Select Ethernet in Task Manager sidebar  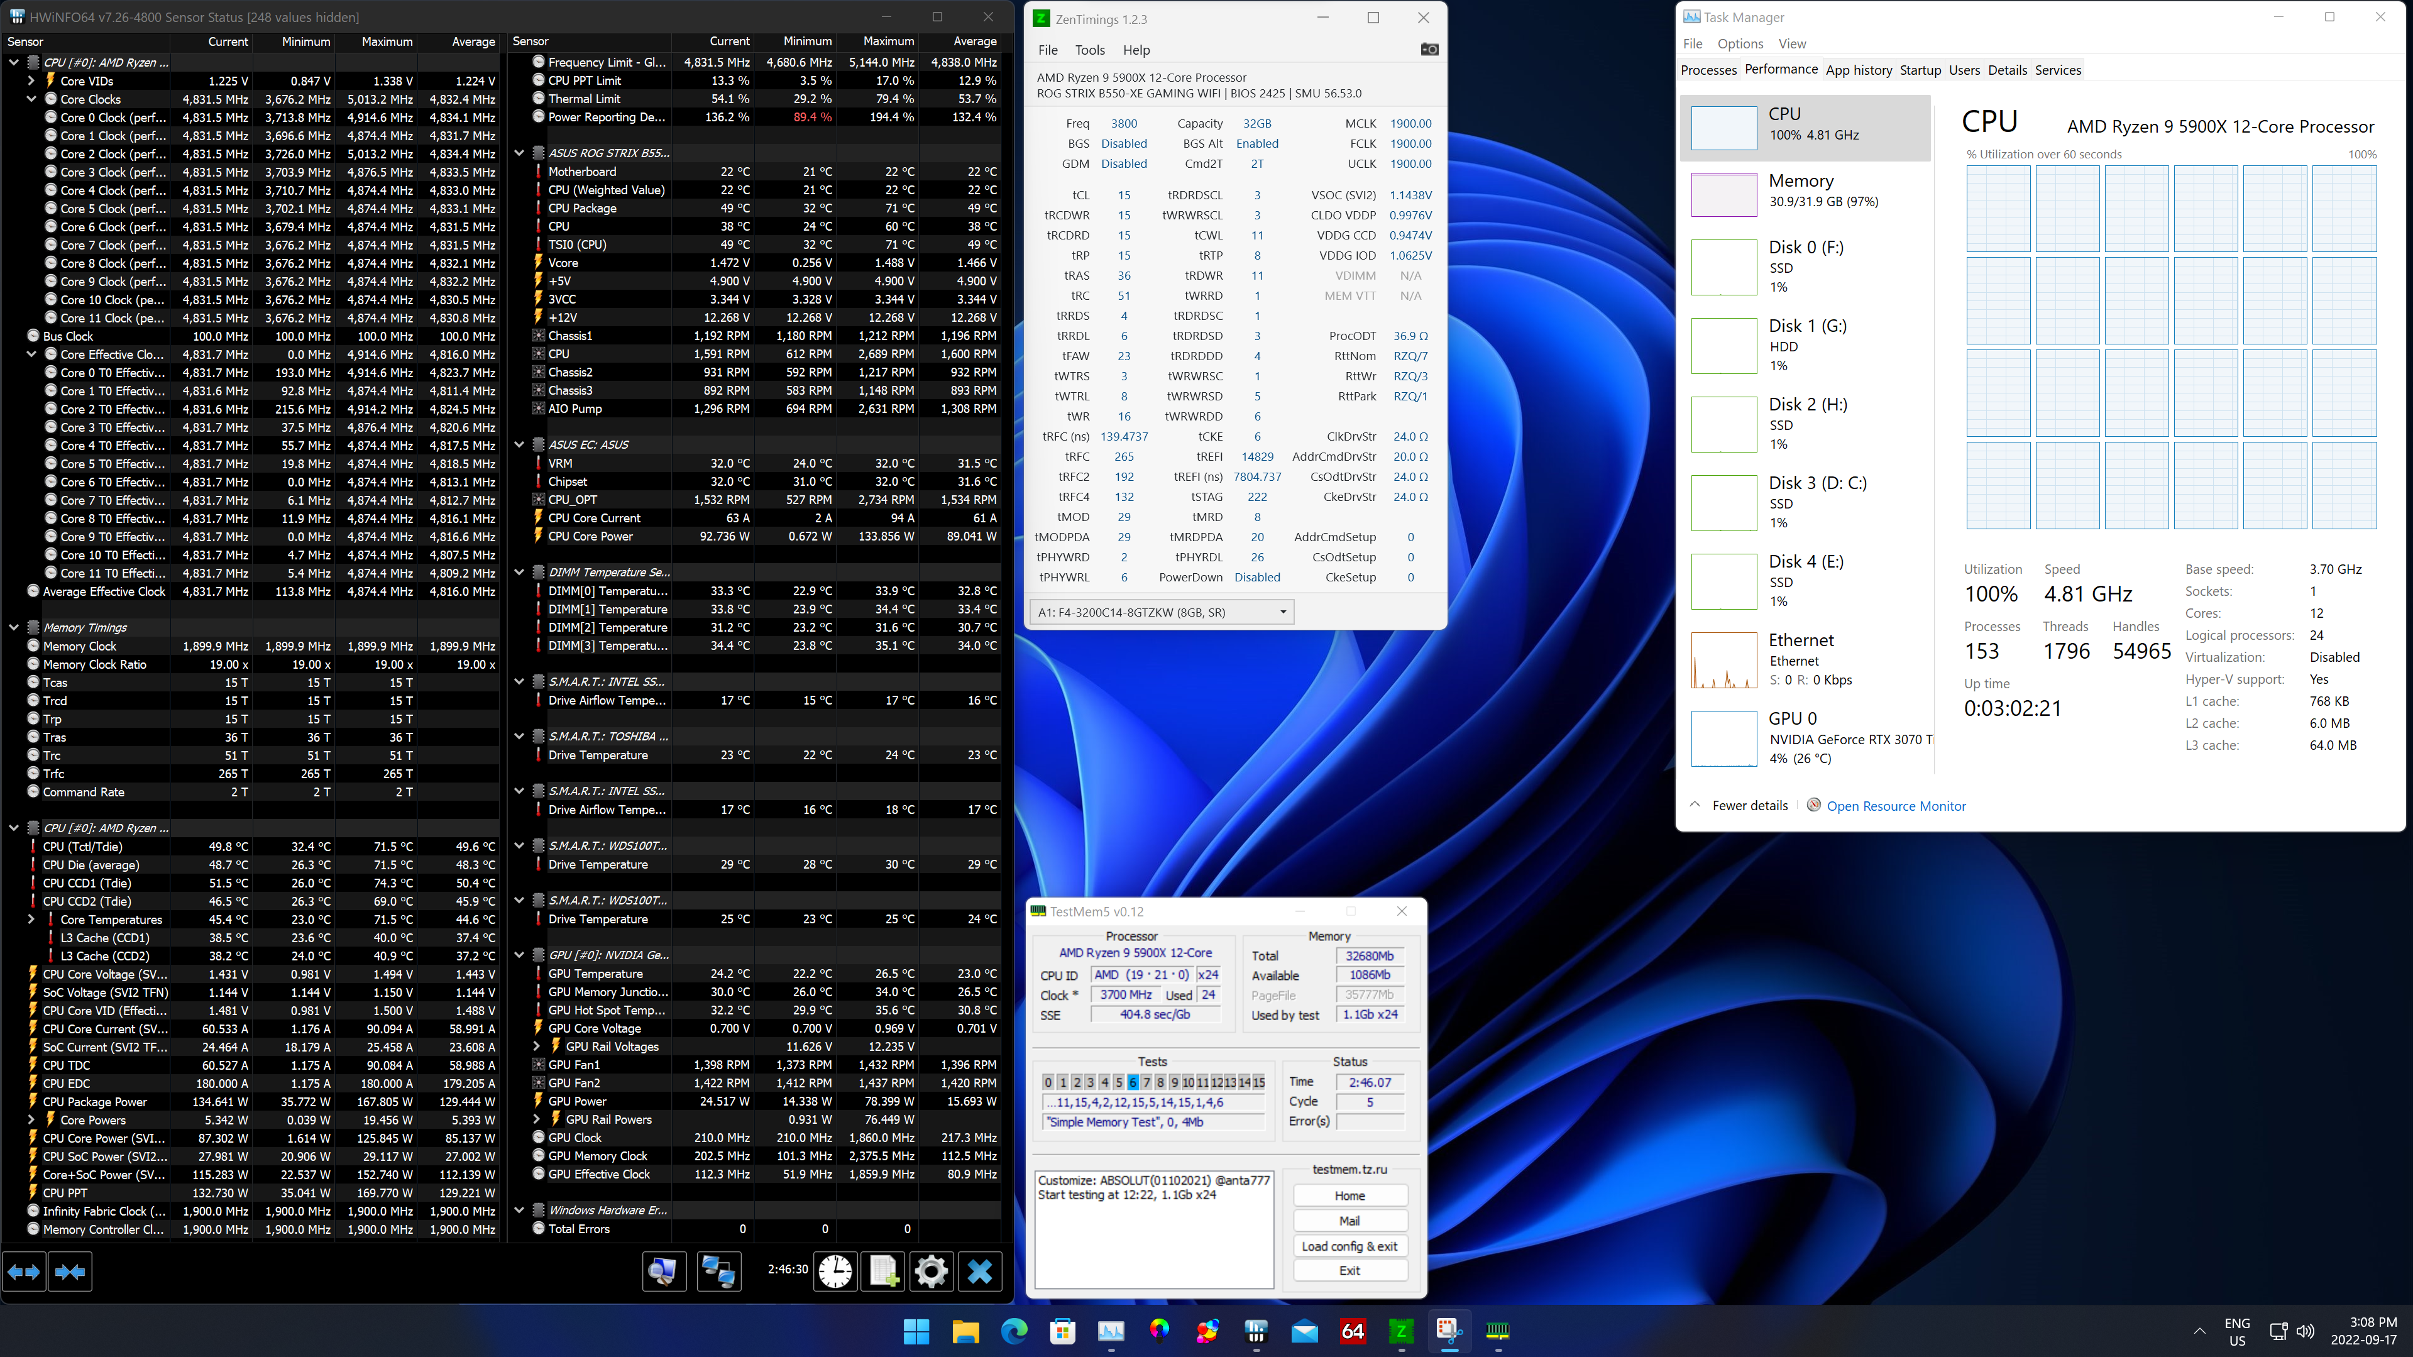pyautogui.click(x=1806, y=659)
